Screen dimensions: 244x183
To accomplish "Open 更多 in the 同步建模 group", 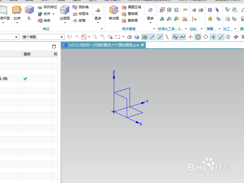I will tap(150, 14).
